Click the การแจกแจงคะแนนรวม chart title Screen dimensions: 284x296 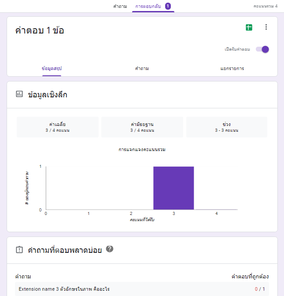click(142, 150)
